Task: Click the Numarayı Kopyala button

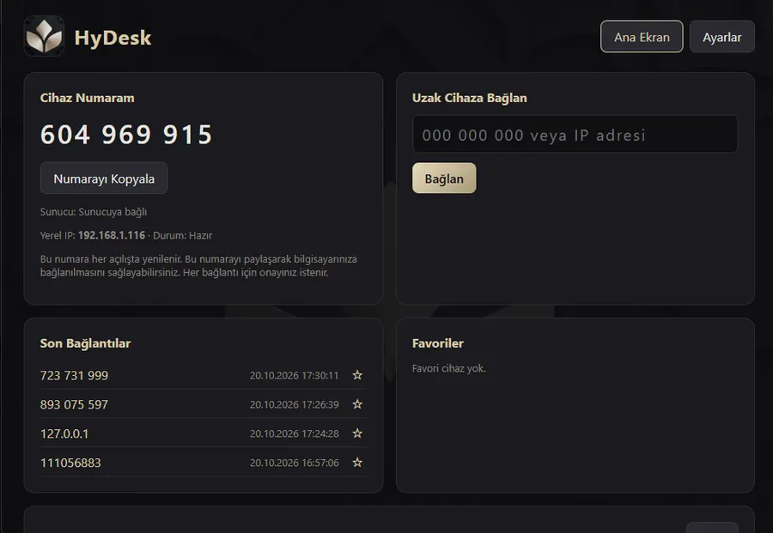Action: (104, 179)
